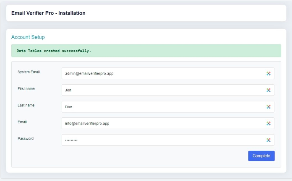Click the Password label
The width and height of the screenshot is (292, 181).
26,139
